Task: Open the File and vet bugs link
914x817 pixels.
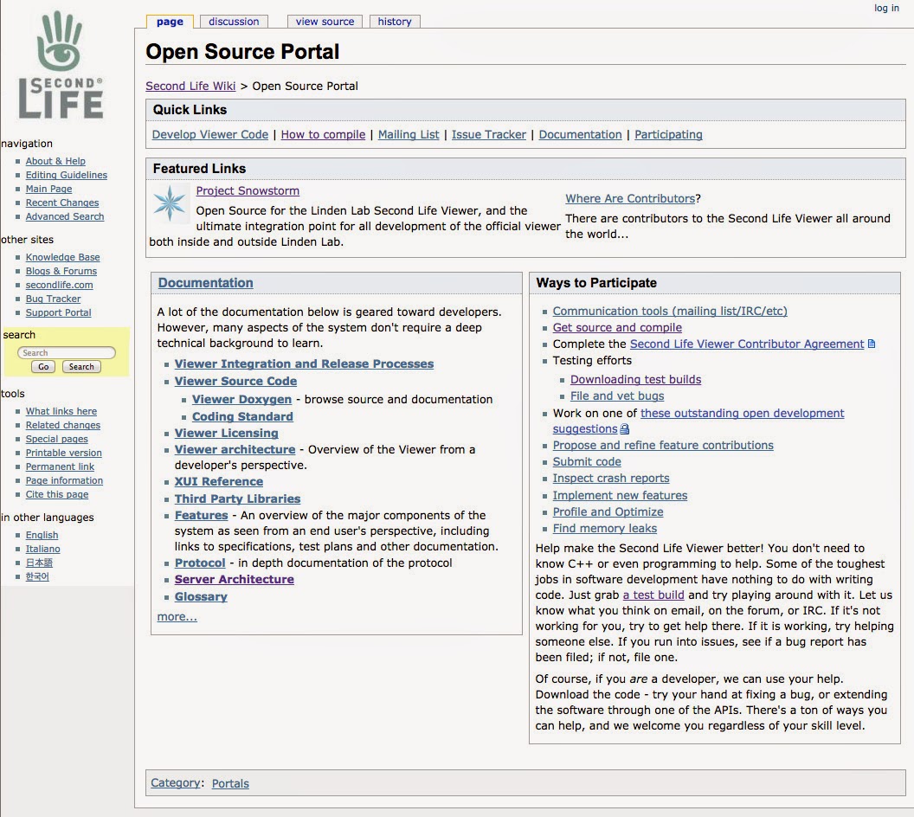Action: click(x=617, y=396)
